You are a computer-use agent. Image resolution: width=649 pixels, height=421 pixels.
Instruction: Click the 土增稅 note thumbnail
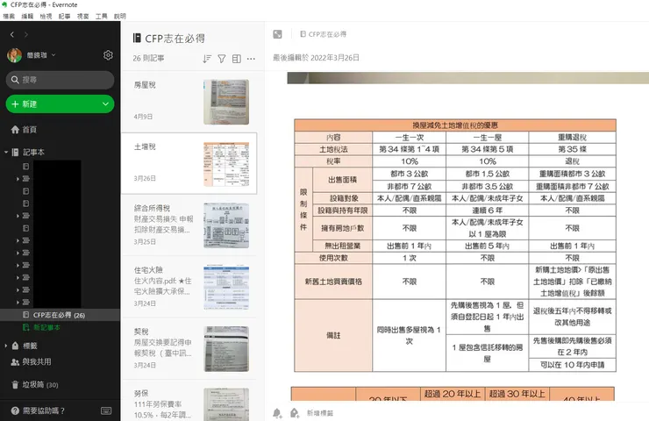226,163
